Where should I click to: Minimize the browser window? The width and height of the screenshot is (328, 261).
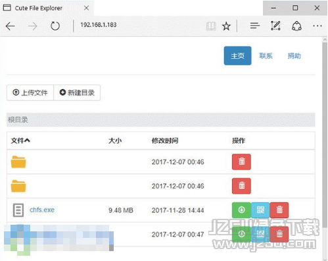click(273, 8)
